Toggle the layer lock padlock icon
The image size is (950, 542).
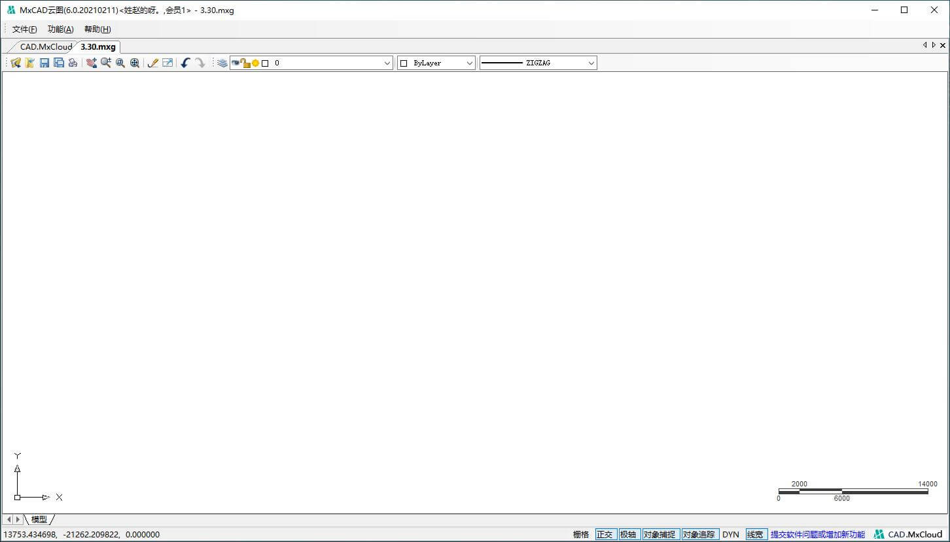coord(245,63)
